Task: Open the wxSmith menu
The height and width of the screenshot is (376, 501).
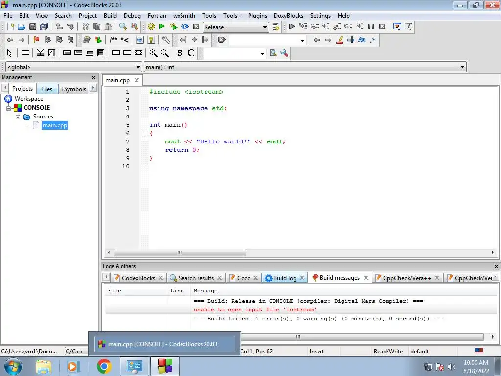Action: [x=184, y=15]
